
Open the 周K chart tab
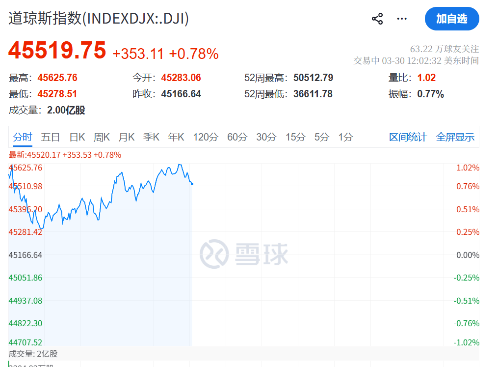102,138
